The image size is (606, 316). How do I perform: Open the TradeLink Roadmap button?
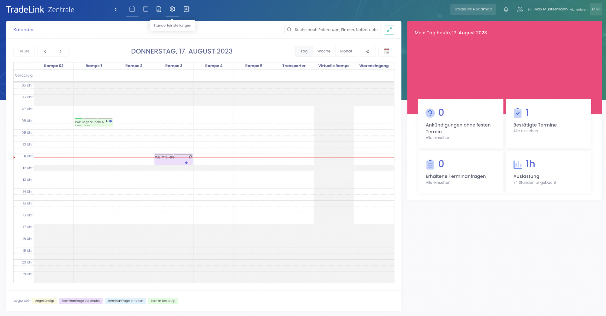(x=473, y=9)
